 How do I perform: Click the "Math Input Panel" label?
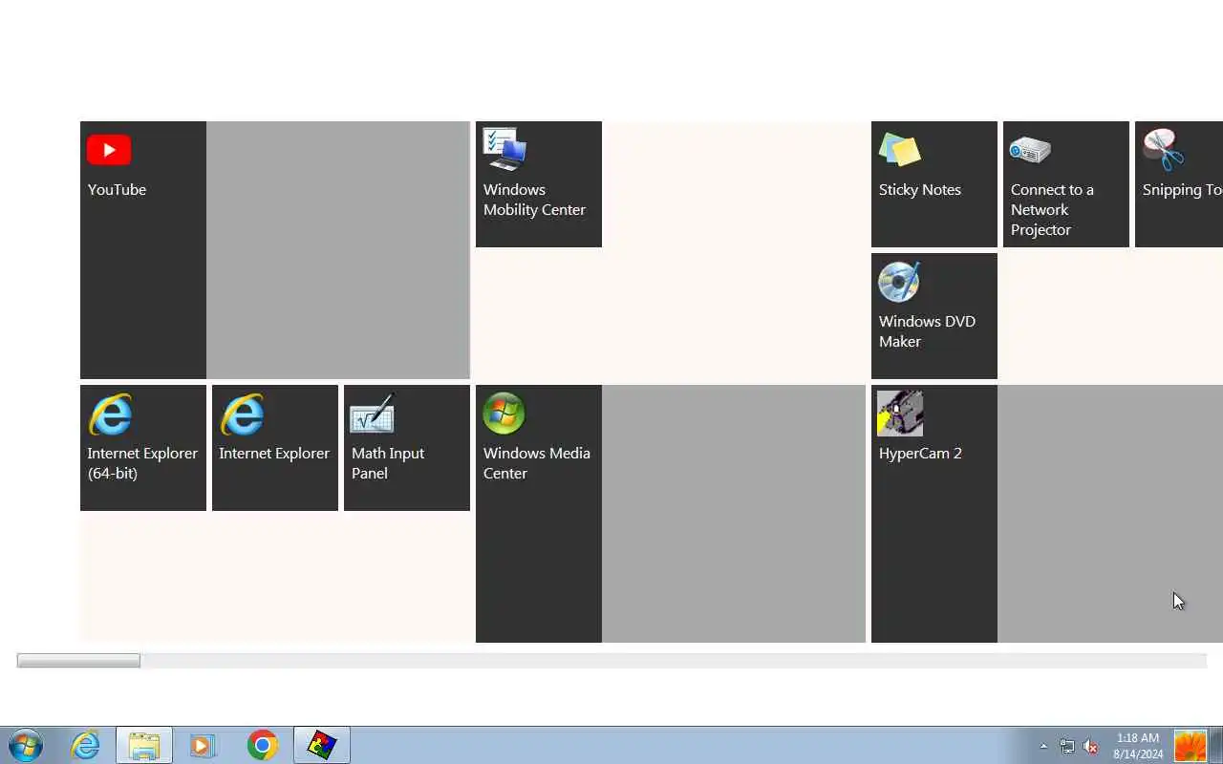(388, 463)
